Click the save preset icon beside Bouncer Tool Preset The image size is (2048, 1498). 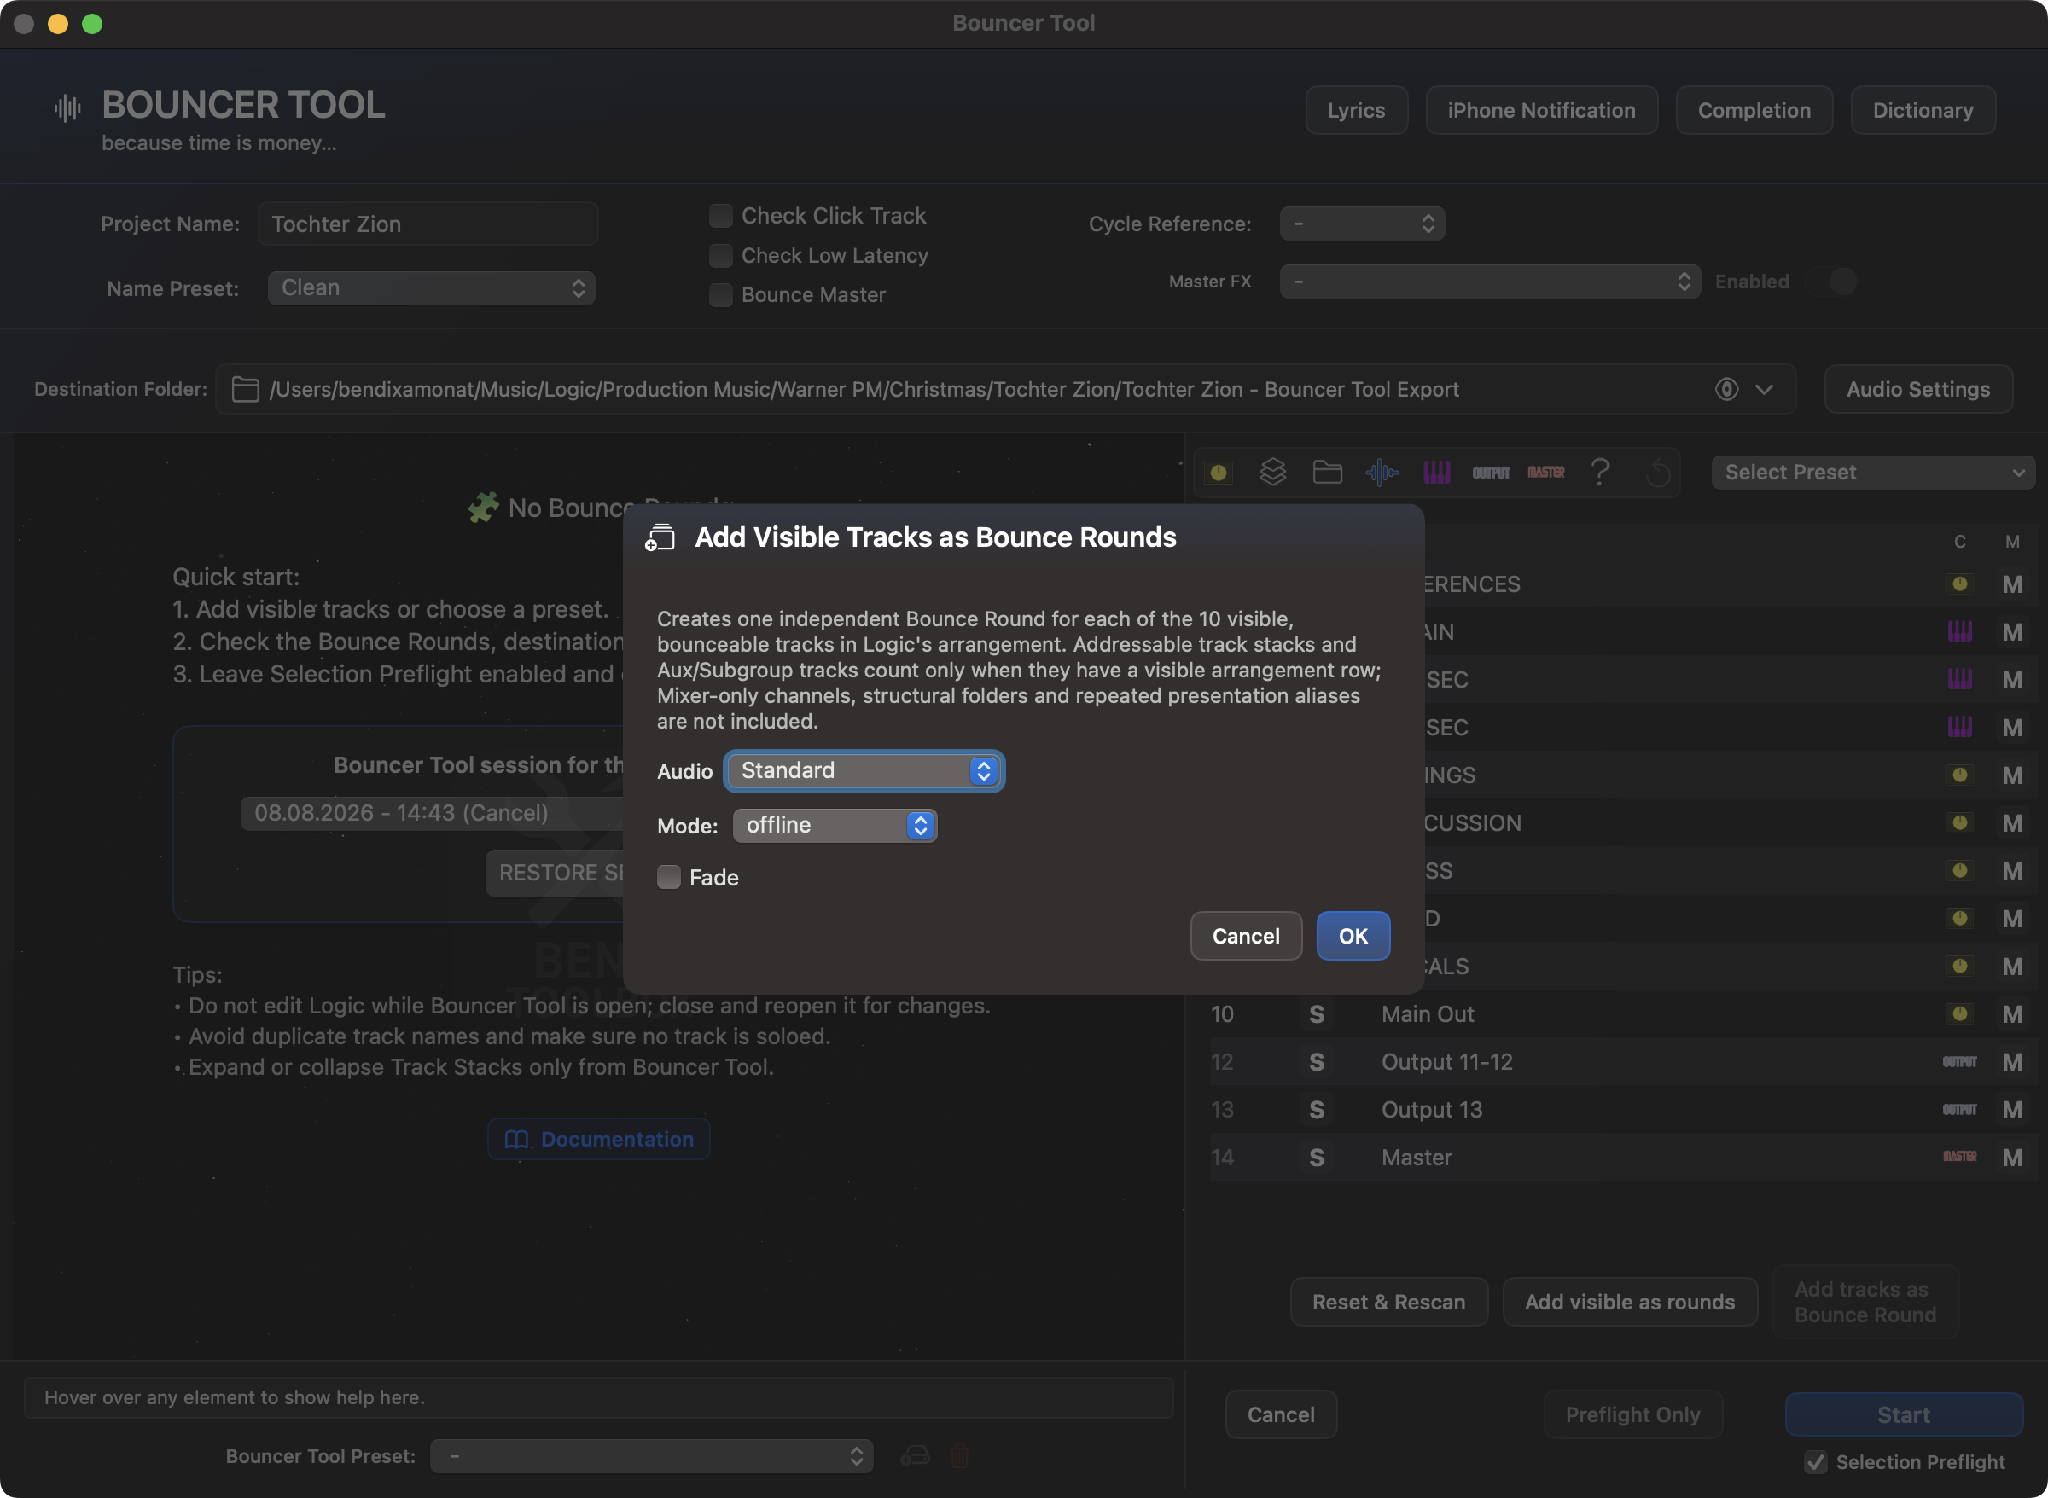(914, 1456)
